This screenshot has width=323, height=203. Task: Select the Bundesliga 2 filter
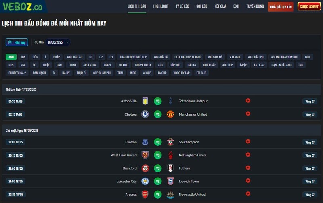point(17,73)
